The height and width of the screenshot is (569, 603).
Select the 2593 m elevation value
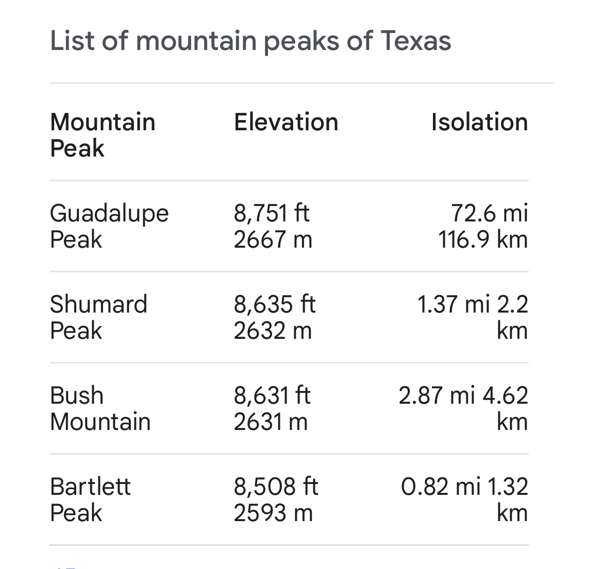click(273, 513)
